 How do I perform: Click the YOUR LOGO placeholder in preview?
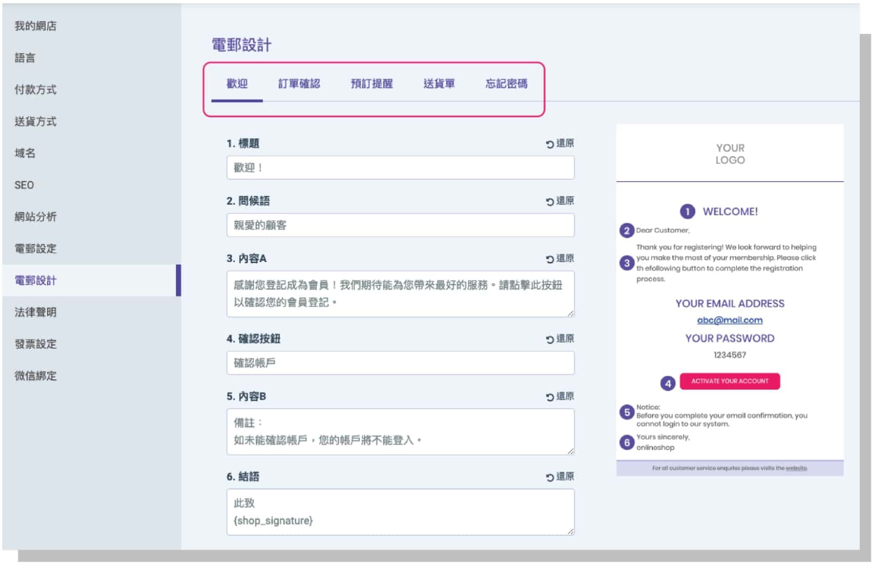730,154
